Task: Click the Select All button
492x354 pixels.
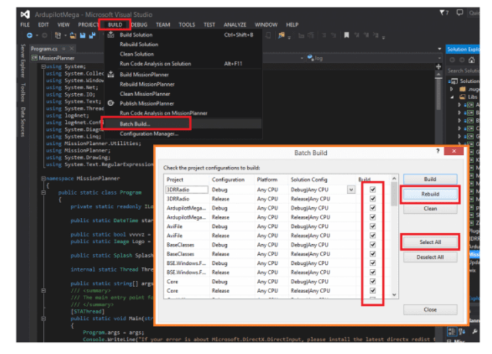Action: point(430,242)
